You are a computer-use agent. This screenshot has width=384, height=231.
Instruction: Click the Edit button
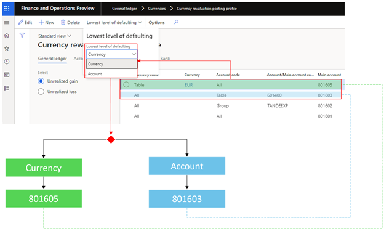pyautogui.click(x=25, y=23)
